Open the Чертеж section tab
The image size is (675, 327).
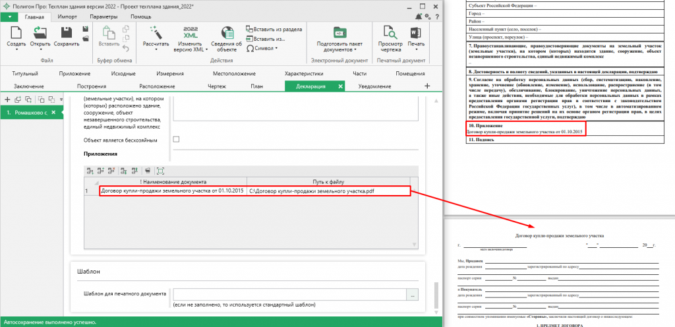(217, 86)
